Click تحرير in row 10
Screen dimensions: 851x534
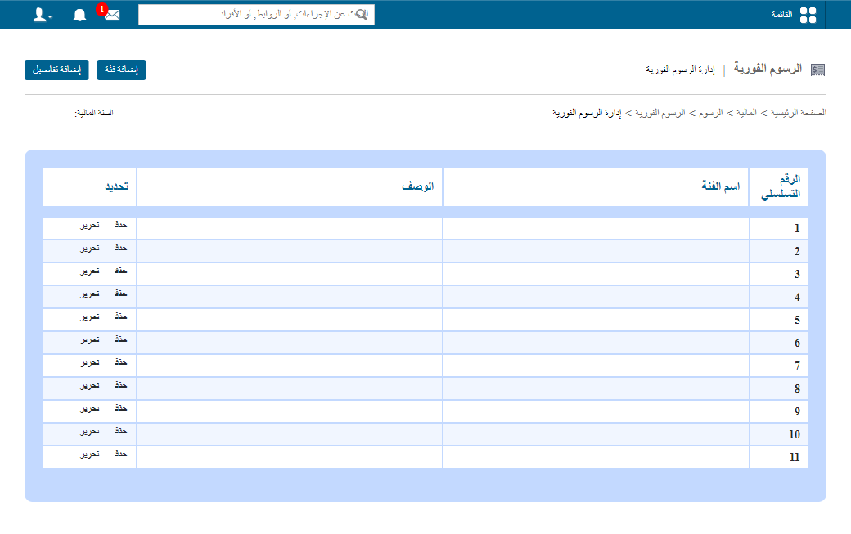[90, 431]
